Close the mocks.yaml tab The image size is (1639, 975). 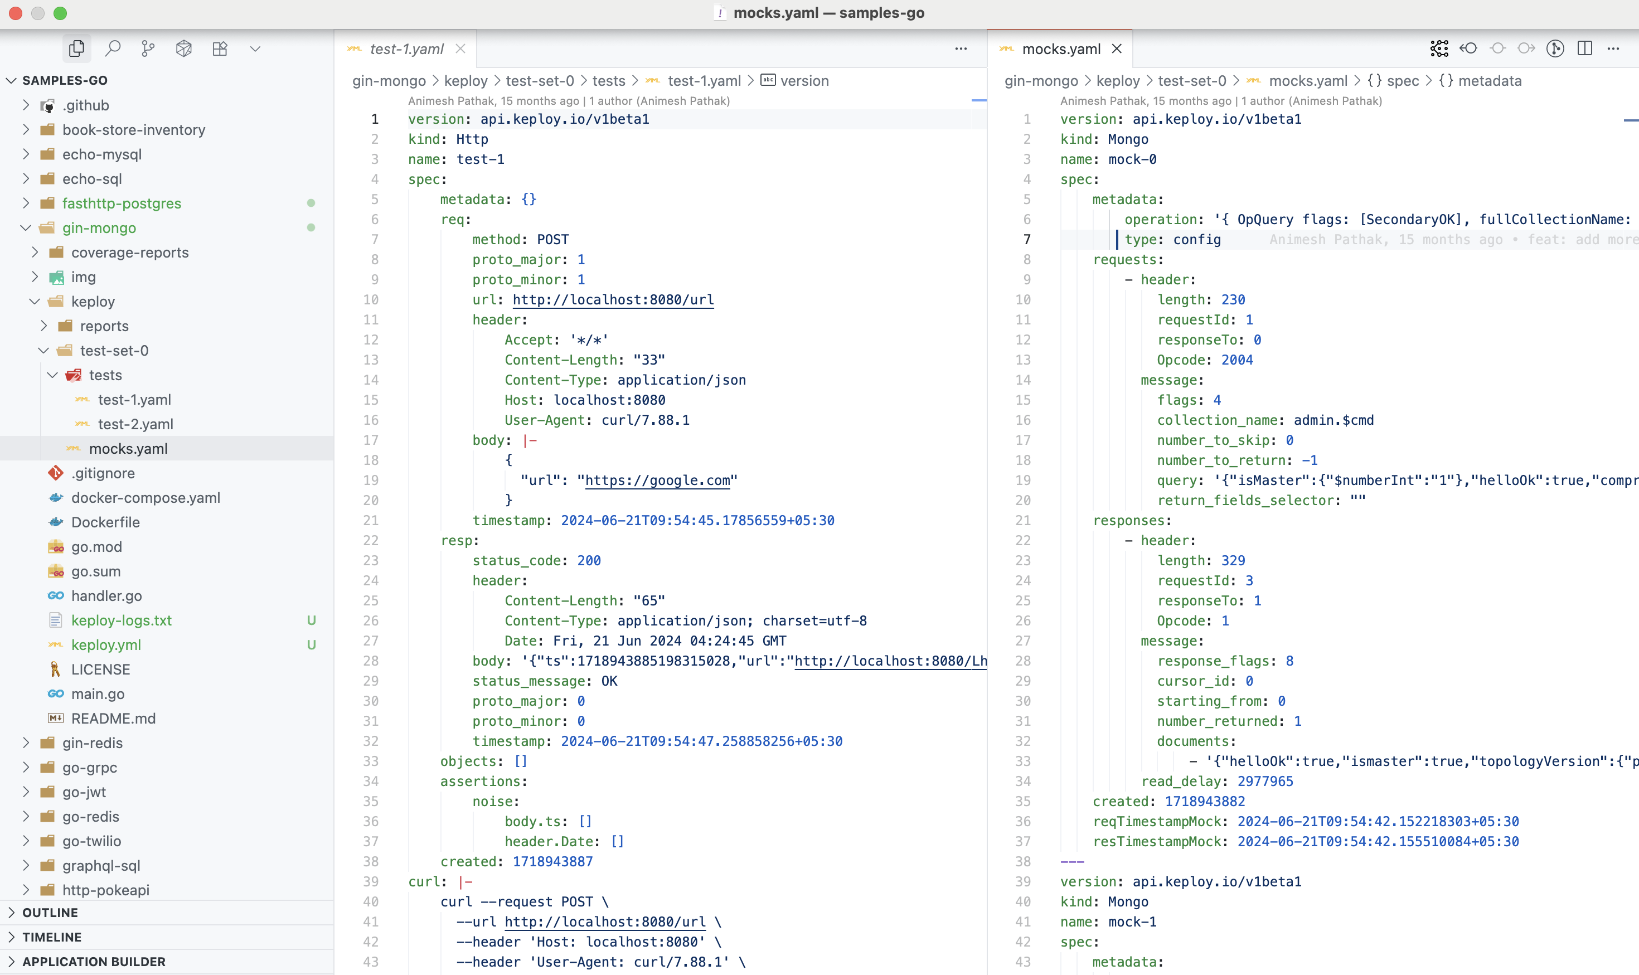(1117, 49)
